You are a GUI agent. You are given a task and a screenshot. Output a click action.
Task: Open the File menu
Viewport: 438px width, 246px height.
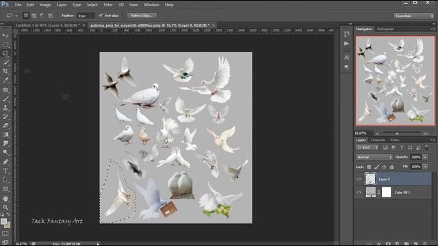18,5
